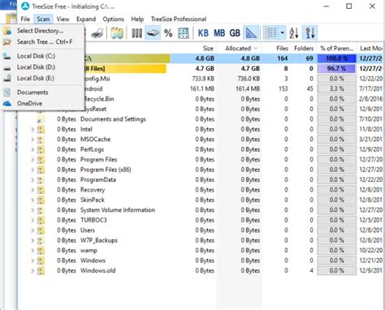Expand the ProgramData folder
Screen dimensions: 385x310
coord(32,180)
